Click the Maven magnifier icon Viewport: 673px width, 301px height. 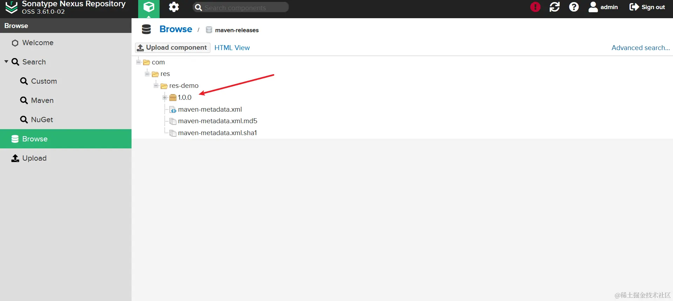coord(24,100)
